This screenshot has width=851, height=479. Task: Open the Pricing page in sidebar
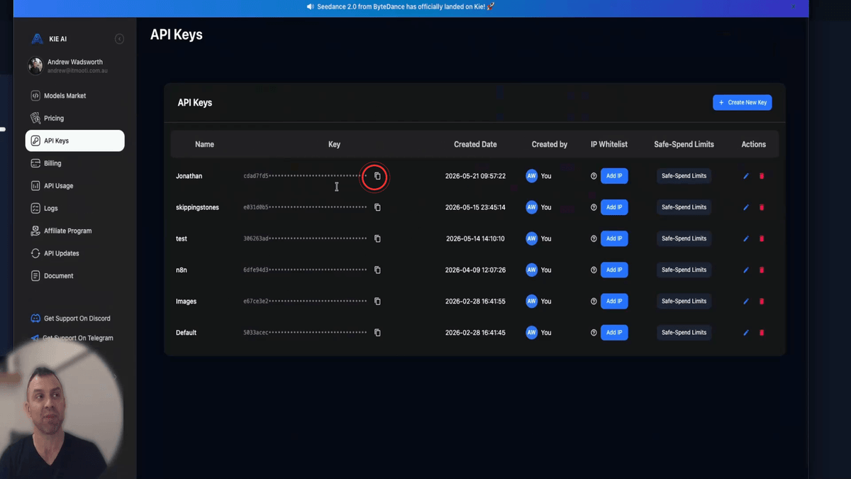tap(74, 119)
